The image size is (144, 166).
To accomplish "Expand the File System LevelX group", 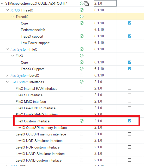I will click(7, 75).
